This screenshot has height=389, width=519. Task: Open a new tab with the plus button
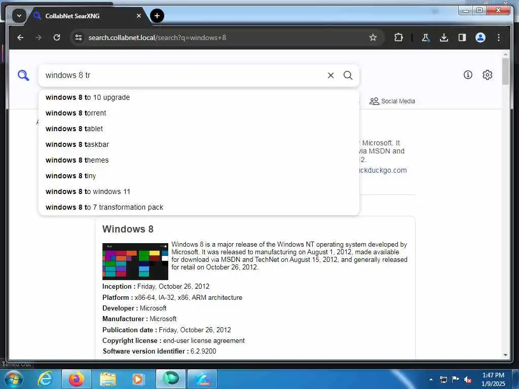pos(157,16)
